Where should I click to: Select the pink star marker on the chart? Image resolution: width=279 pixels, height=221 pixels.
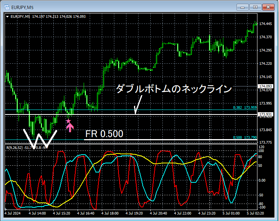point(68,121)
